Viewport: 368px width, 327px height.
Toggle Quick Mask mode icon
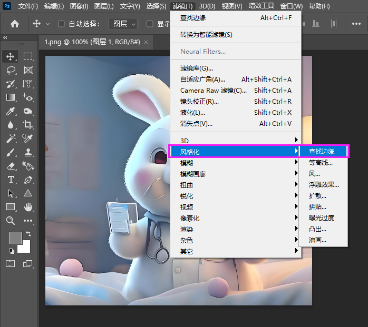tap(10, 263)
